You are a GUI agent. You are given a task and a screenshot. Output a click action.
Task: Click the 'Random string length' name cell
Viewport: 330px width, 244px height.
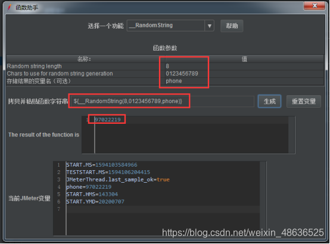[86, 66]
